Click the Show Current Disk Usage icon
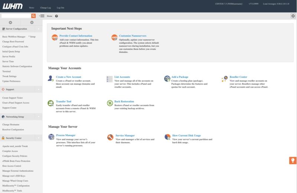 click(167, 137)
